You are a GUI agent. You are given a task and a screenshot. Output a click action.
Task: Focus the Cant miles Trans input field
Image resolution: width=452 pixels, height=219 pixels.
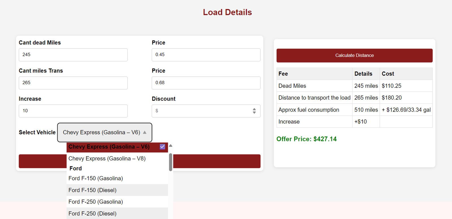[73, 83]
